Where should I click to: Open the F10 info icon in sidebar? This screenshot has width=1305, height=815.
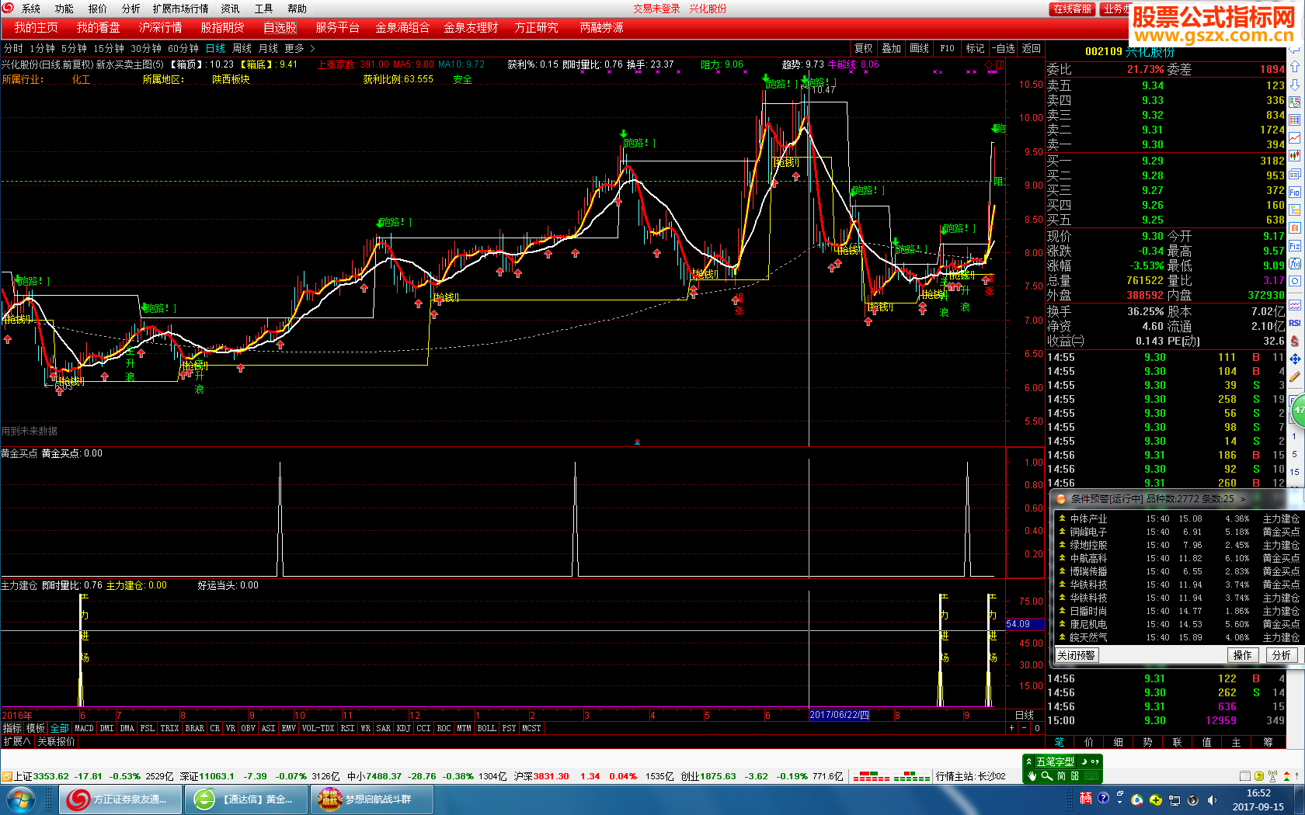tap(1295, 192)
